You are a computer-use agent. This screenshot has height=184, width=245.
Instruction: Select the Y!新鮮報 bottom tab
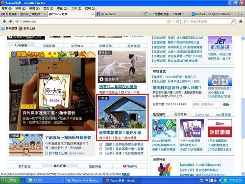click(x=130, y=166)
